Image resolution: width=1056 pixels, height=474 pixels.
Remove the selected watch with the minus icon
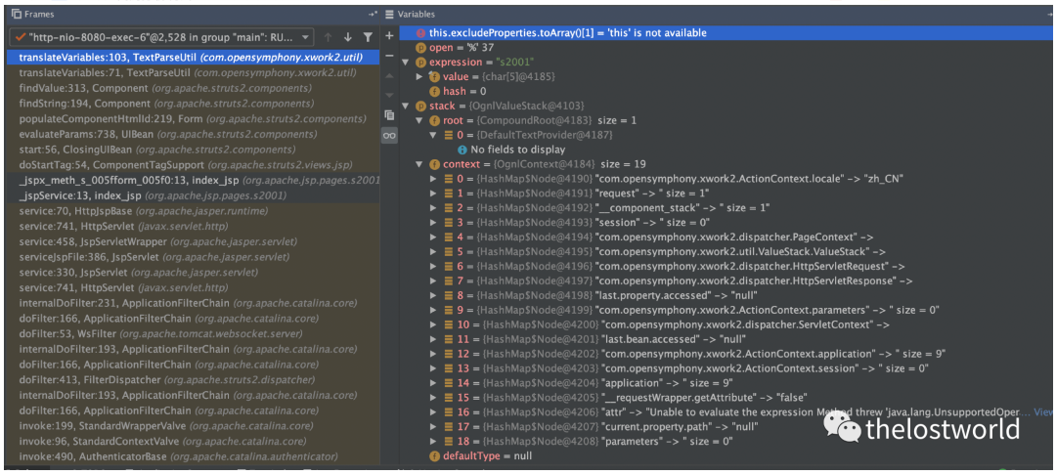[389, 55]
